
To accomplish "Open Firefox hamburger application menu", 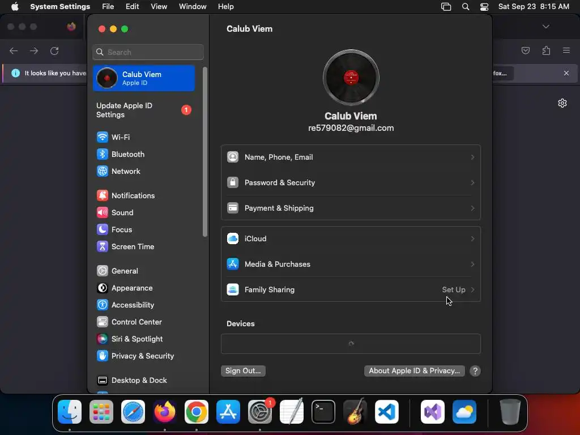I will pyautogui.click(x=566, y=50).
